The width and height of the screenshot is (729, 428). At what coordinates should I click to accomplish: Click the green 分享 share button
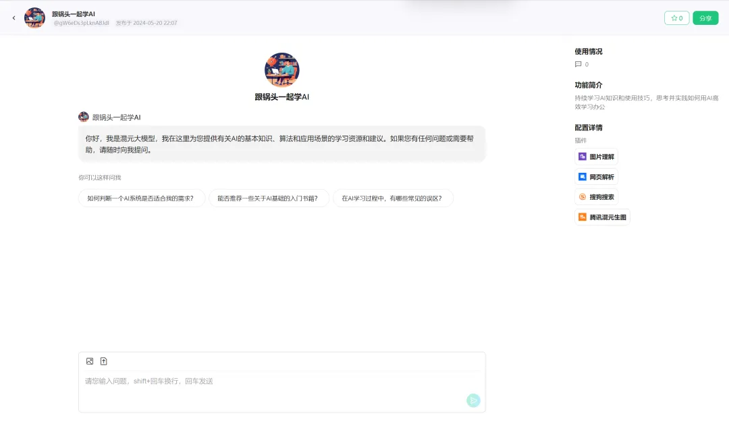point(705,18)
